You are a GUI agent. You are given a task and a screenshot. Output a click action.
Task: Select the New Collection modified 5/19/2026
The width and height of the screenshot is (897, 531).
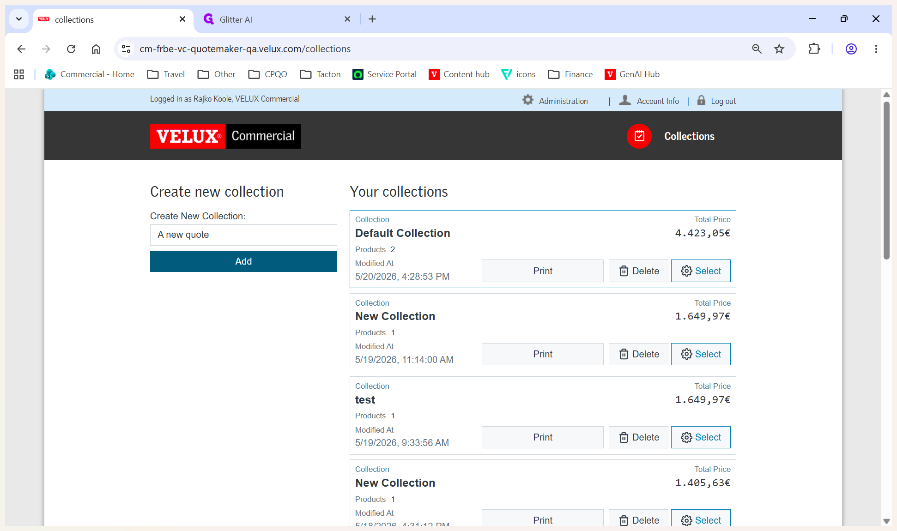click(701, 354)
